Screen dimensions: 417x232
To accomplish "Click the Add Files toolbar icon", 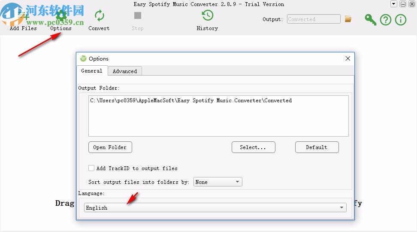I will click(x=24, y=16).
